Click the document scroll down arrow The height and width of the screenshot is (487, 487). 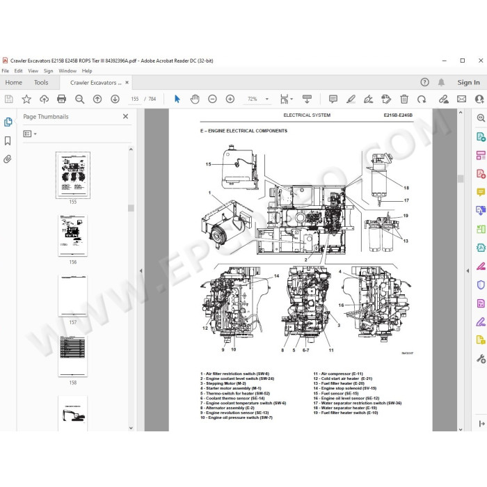(461, 429)
